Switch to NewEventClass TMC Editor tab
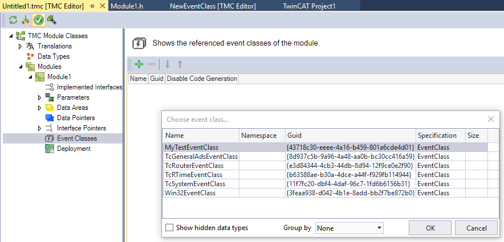Image resolution: width=504 pixels, height=242 pixels. point(213,6)
